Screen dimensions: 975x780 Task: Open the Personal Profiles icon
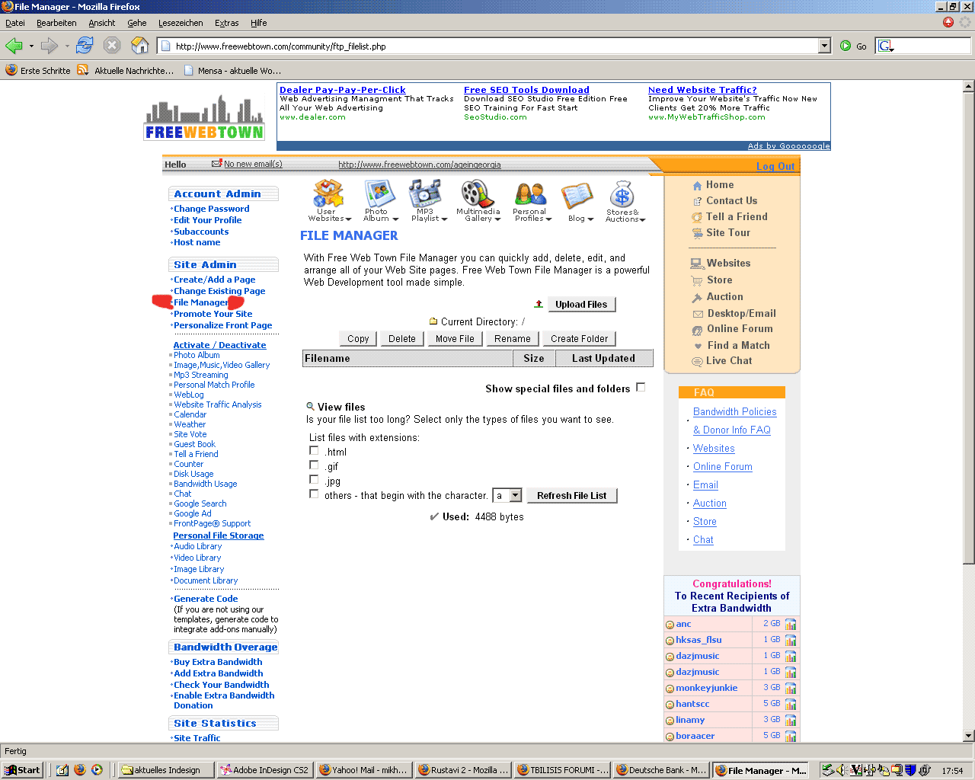[530, 194]
